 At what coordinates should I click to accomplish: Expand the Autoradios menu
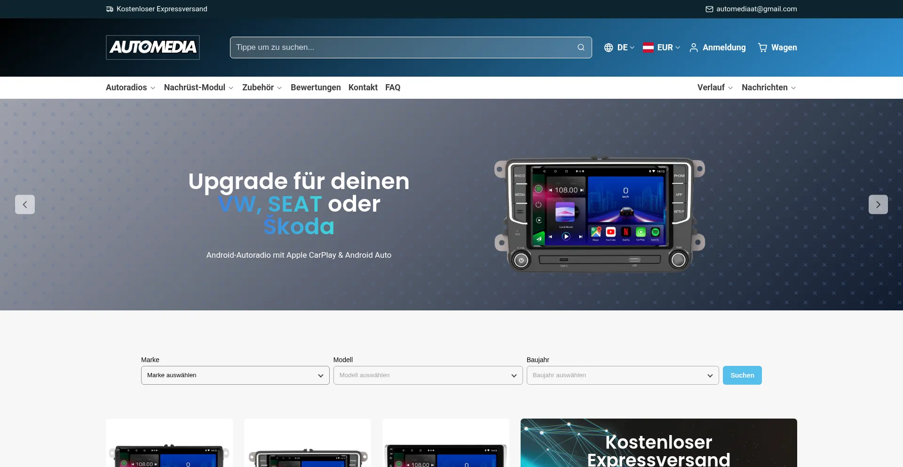pyautogui.click(x=130, y=87)
